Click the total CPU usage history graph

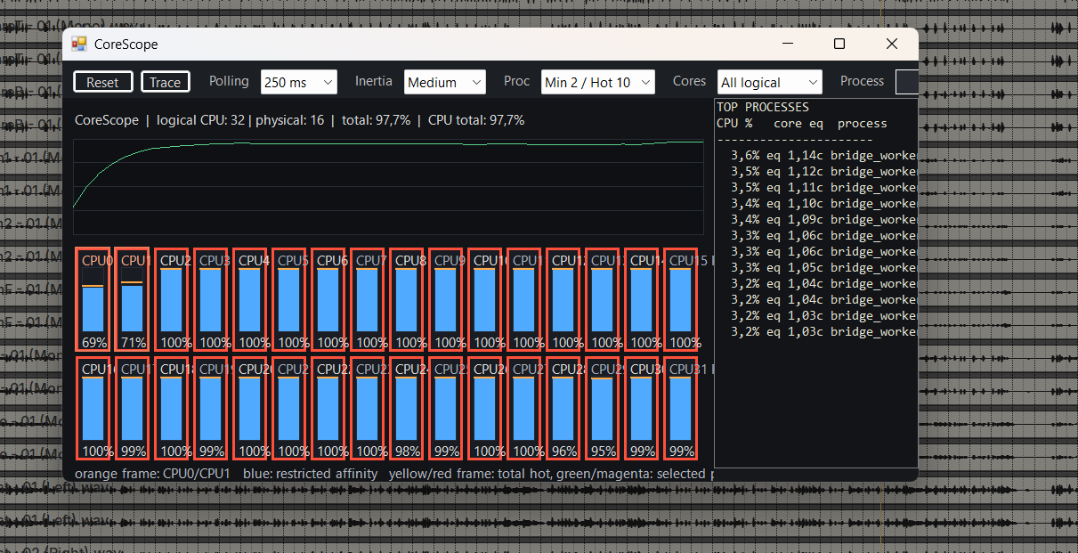388,187
